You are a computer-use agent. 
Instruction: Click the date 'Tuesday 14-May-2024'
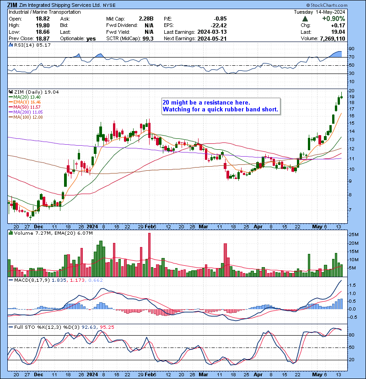click(319, 12)
